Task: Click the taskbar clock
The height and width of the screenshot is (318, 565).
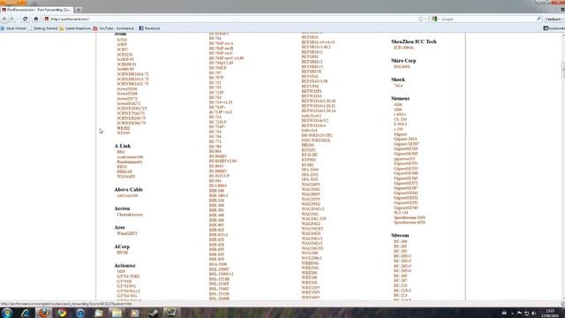Action: (x=550, y=313)
